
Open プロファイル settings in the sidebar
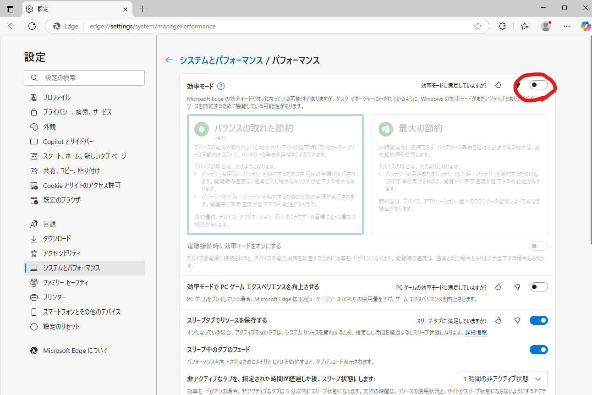[84, 97]
